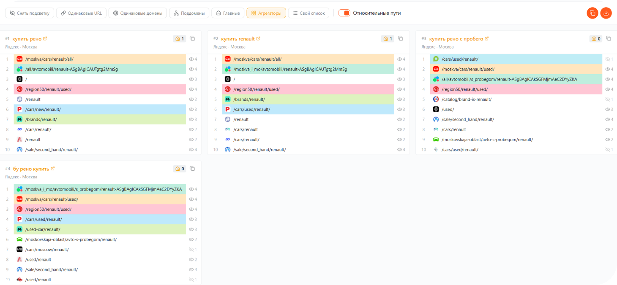Screen dimensions: 617x285
Task: Click the orange copy-all button at top right
Action: coord(592,13)
